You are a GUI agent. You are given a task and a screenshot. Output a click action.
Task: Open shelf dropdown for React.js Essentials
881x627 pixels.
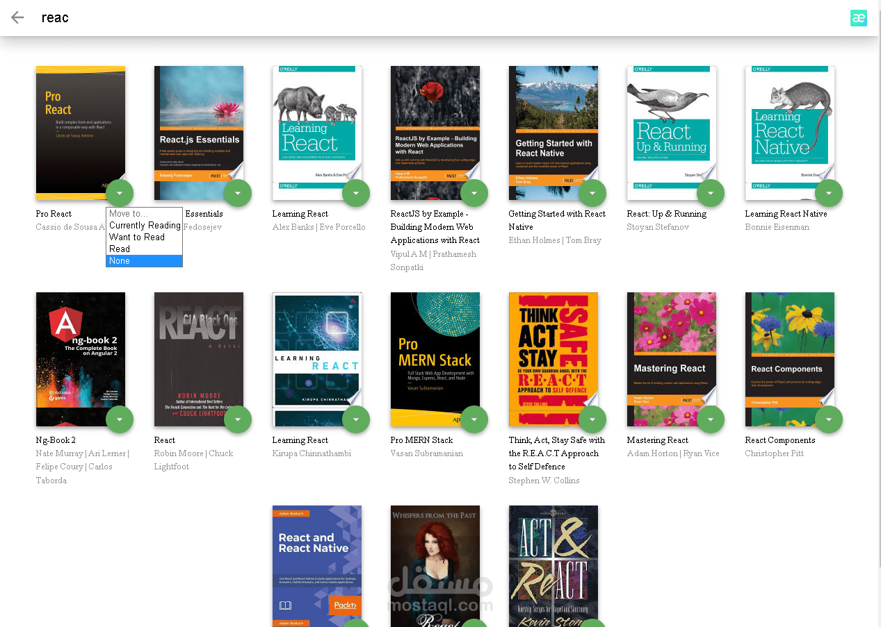click(x=238, y=193)
